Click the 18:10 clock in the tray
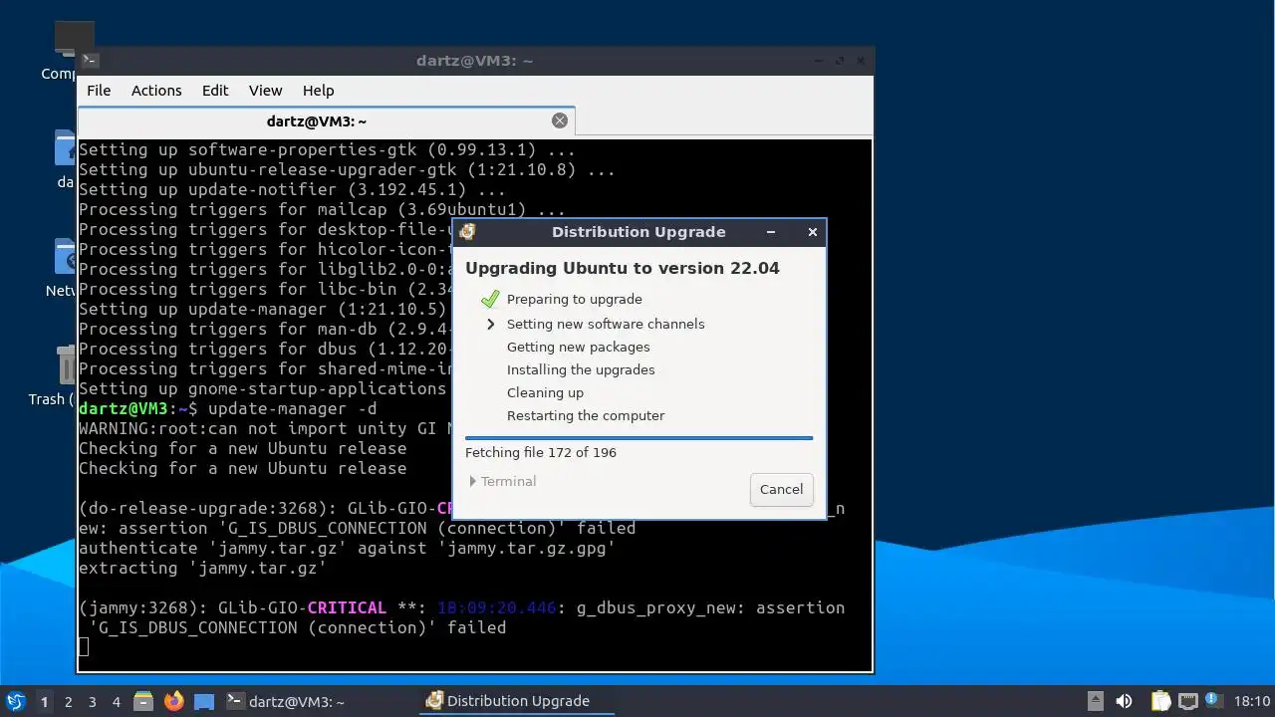 (x=1252, y=701)
